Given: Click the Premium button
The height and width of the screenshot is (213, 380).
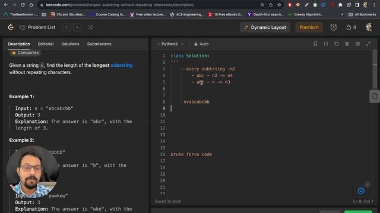Looking at the screenshot, I should pyautogui.click(x=309, y=27).
